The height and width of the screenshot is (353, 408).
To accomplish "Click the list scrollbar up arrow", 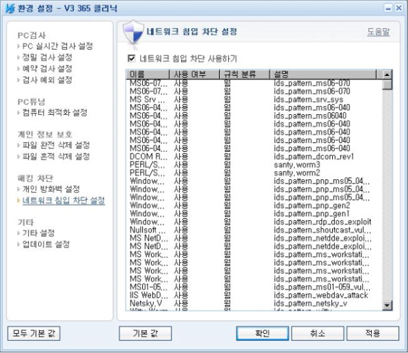I will click(x=387, y=75).
